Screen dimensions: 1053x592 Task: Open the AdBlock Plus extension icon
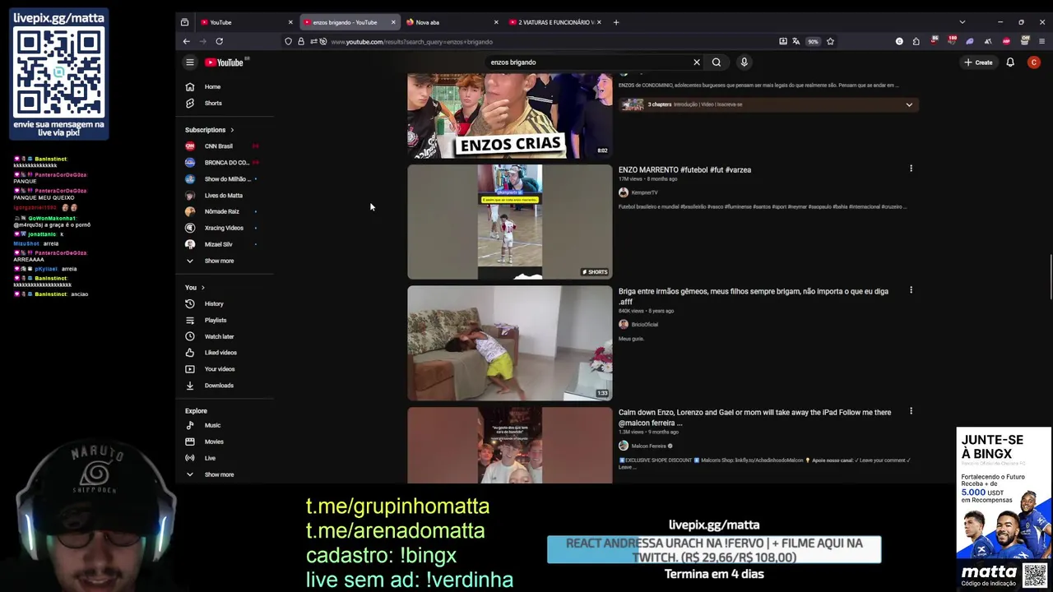click(x=1006, y=41)
